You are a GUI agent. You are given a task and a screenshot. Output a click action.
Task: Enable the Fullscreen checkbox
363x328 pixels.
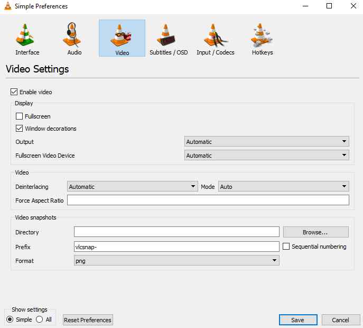pos(19,116)
